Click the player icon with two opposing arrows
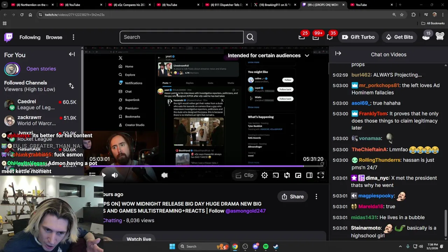 coord(287,175)
